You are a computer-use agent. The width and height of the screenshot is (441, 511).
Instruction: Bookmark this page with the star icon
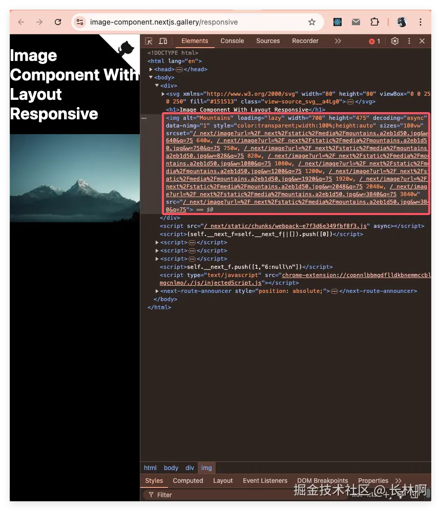[x=311, y=22]
